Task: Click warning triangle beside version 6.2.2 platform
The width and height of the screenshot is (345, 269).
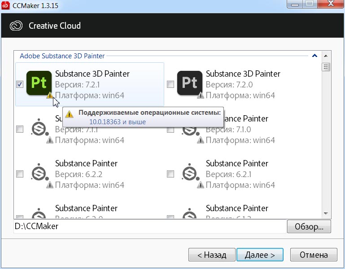Action: (50, 185)
